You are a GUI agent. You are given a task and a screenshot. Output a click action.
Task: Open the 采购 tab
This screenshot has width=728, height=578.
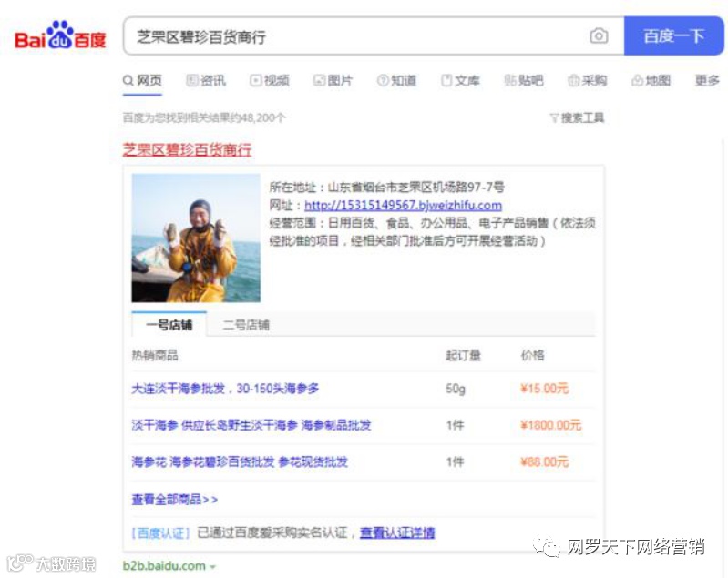(588, 81)
